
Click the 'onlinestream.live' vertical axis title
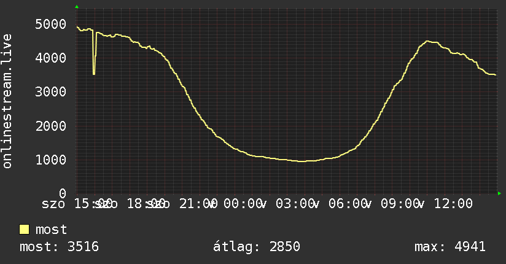7,101
